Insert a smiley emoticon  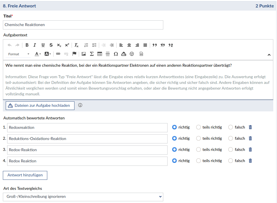132,54
